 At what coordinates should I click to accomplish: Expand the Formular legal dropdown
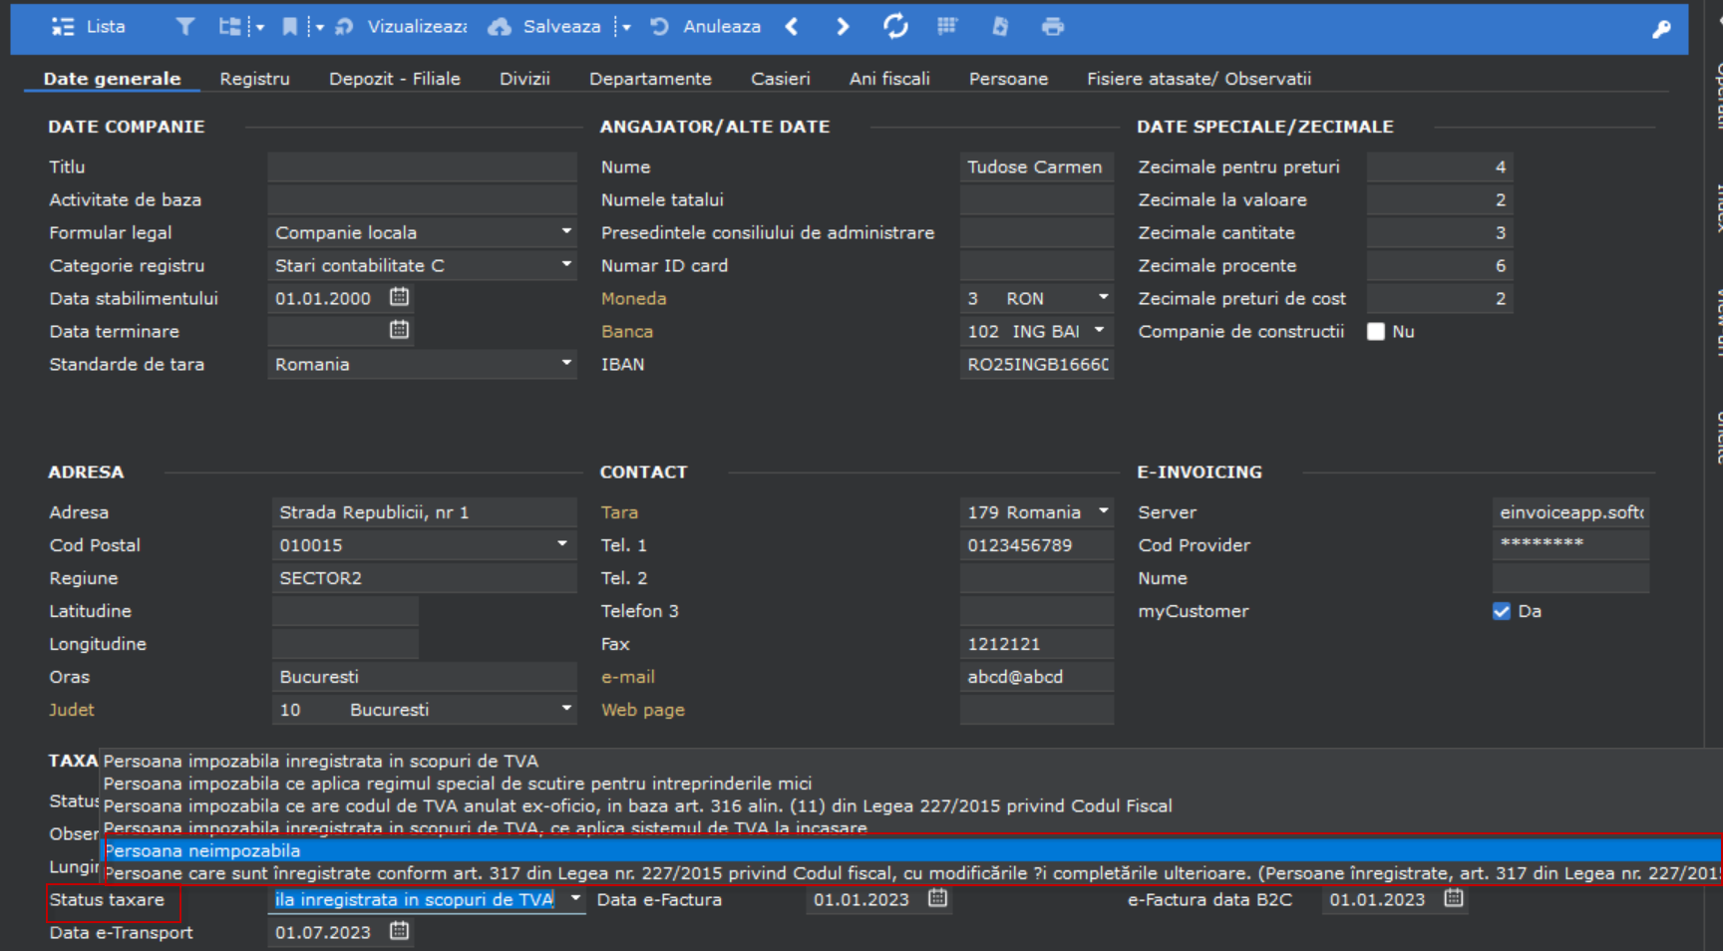566,232
